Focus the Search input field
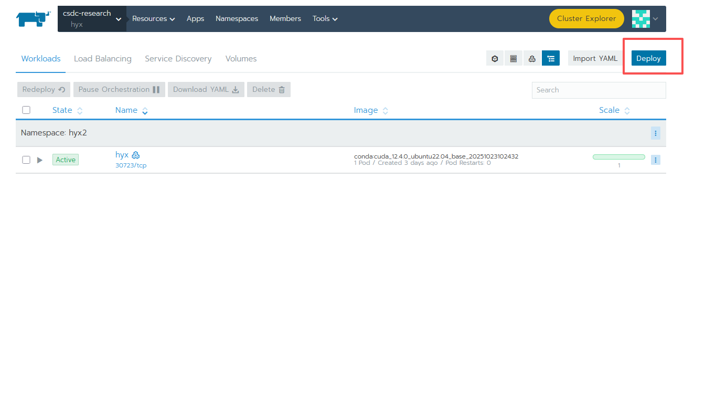Viewport: 705px width, 411px height. click(599, 90)
